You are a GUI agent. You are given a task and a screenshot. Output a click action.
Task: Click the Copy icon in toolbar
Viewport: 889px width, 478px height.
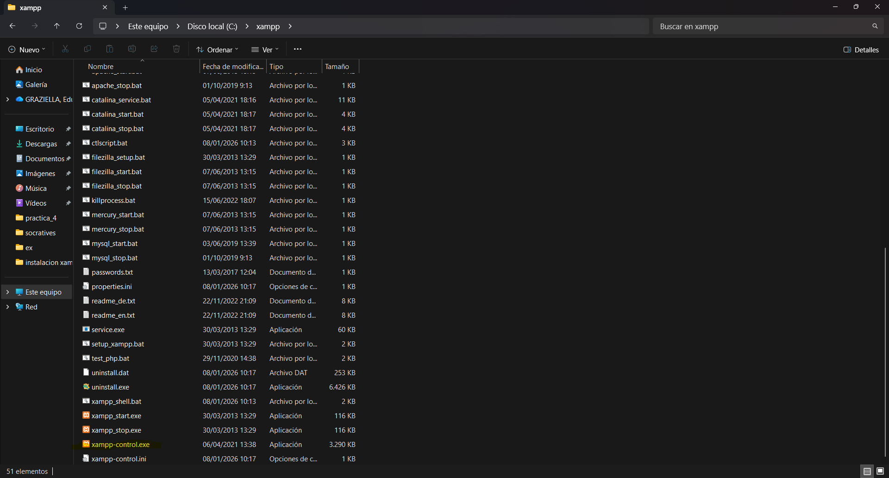tap(88, 49)
